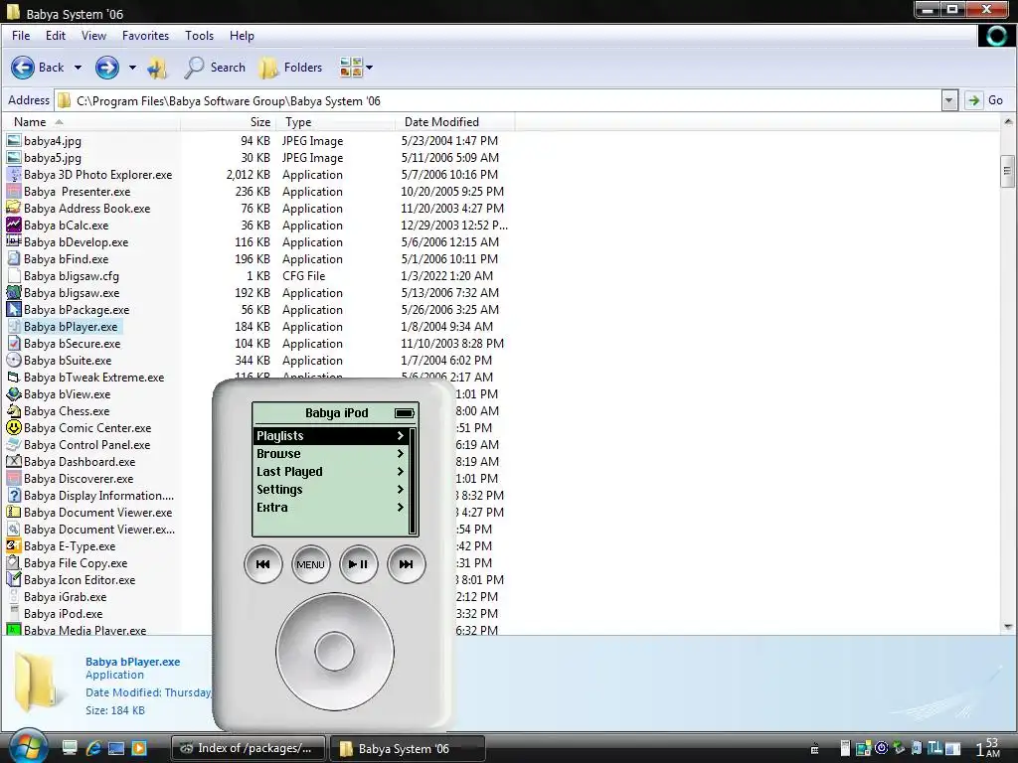Click the iPod MENU button
The image size is (1018, 763).
[310, 564]
